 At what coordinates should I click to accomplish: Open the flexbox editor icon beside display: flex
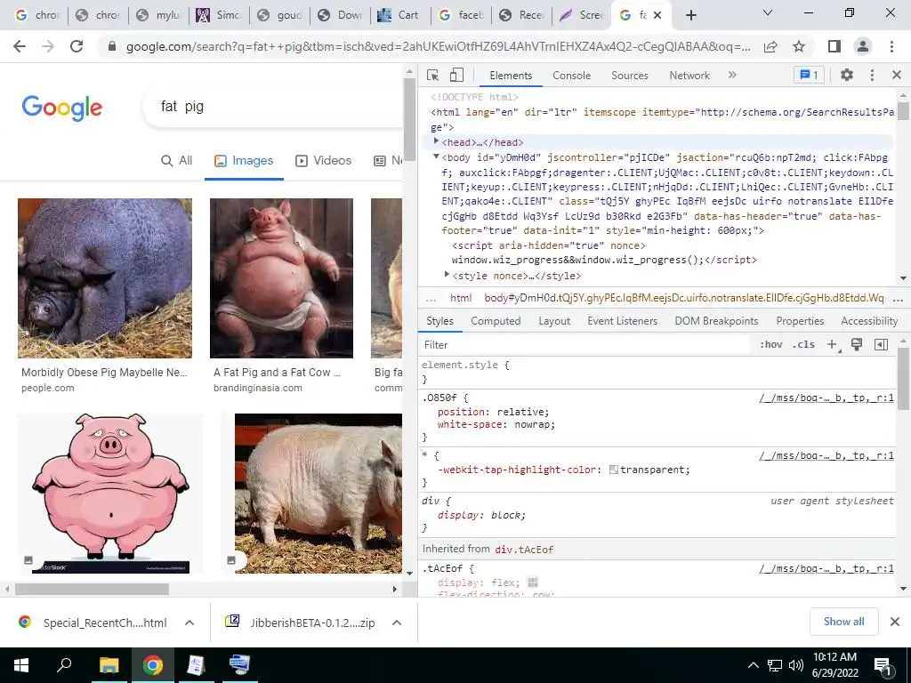(x=532, y=582)
